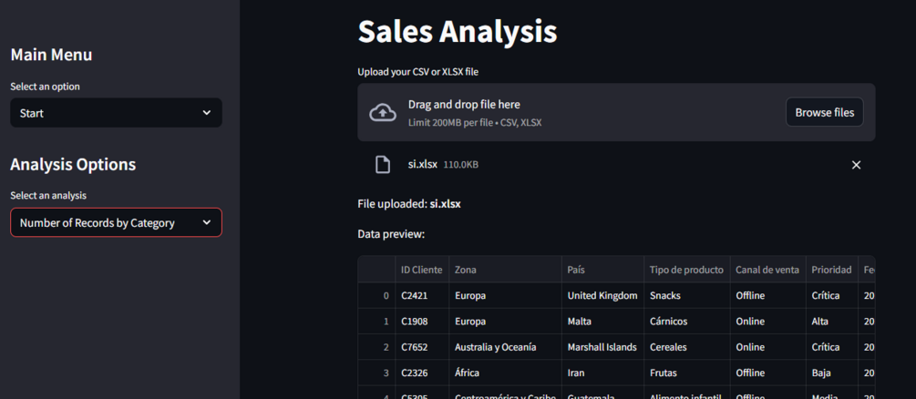Select the Australia y Oceanía zone cell
Viewport: 916px width, 399px height.
point(495,347)
